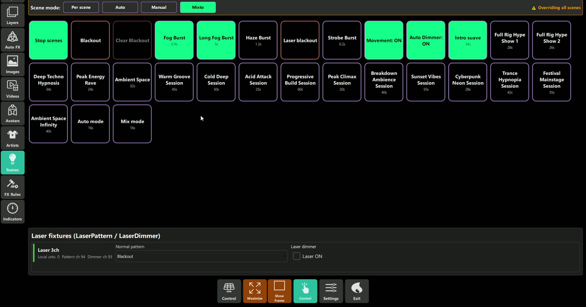This screenshot has width=586, height=307.
Task: Trigger the Strobe Burst scene
Action: (342, 40)
